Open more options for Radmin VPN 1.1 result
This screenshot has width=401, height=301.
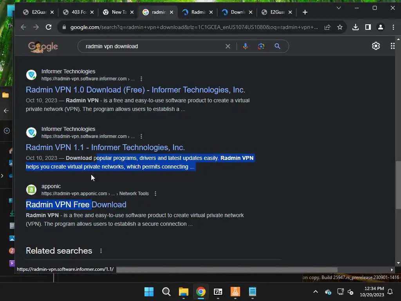(141, 136)
